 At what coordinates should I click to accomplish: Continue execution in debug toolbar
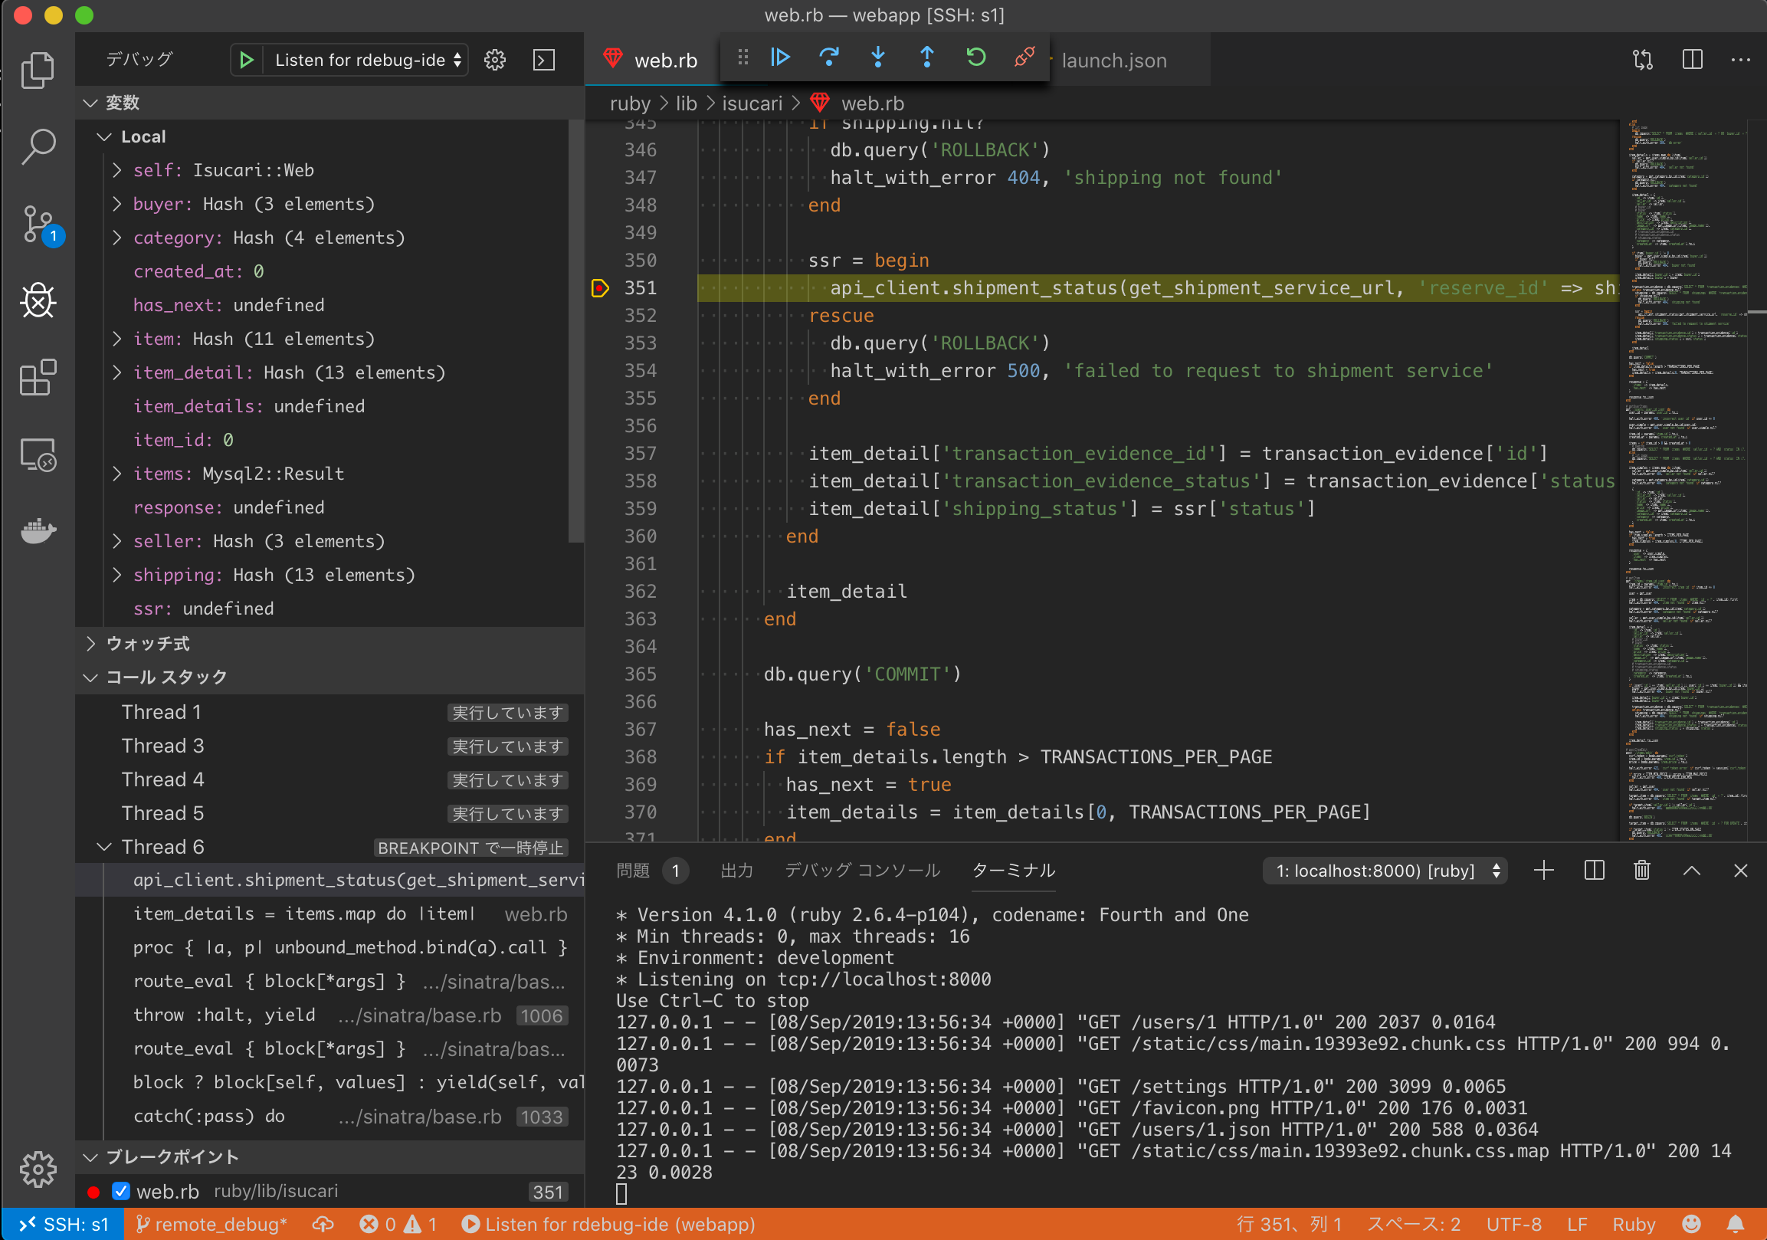click(780, 57)
